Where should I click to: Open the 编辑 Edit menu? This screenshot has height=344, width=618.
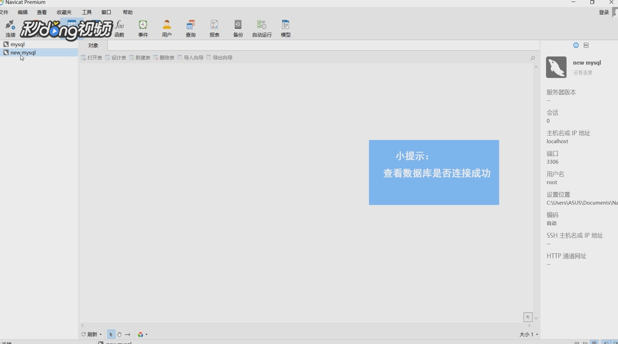coord(22,12)
